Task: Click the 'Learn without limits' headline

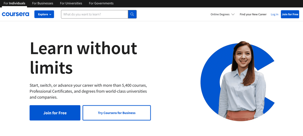Action: 83,58
